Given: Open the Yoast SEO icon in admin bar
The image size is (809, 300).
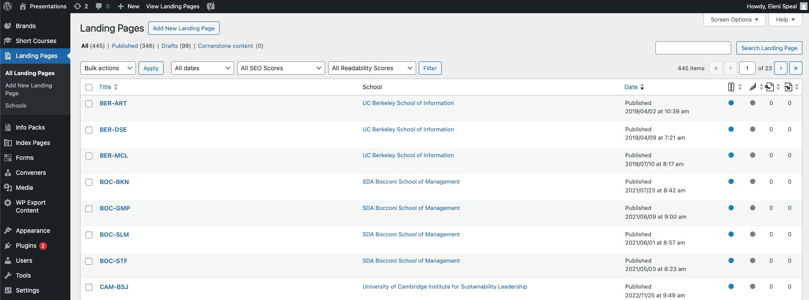Looking at the screenshot, I should click(211, 6).
